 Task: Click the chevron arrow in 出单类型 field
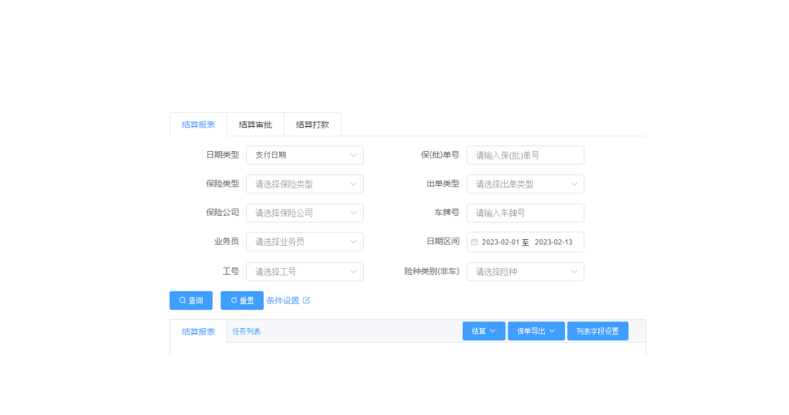pyautogui.click(x=574, y=184)
